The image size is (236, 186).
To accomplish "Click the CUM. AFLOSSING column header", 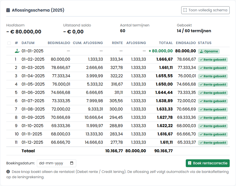I will pyautogui.click(x=88, y=43).
